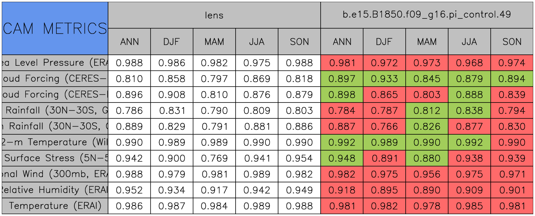
Task: Click the Zonal Wind (300mb) row label
Action: pos(55,174)
